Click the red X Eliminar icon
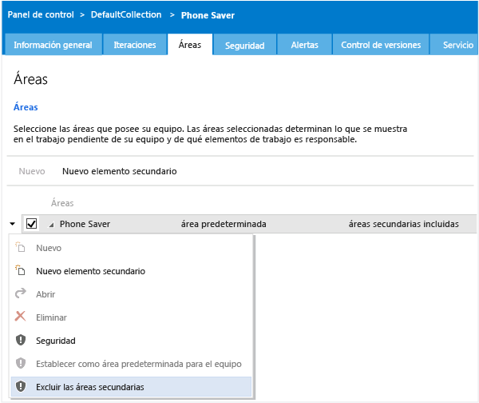Image resolution: width=479 pixels, height=403 pixels. click(x=21, y=317)
